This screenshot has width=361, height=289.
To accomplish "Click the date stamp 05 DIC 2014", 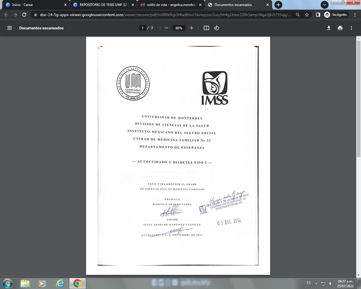I will tap(229, 222).
